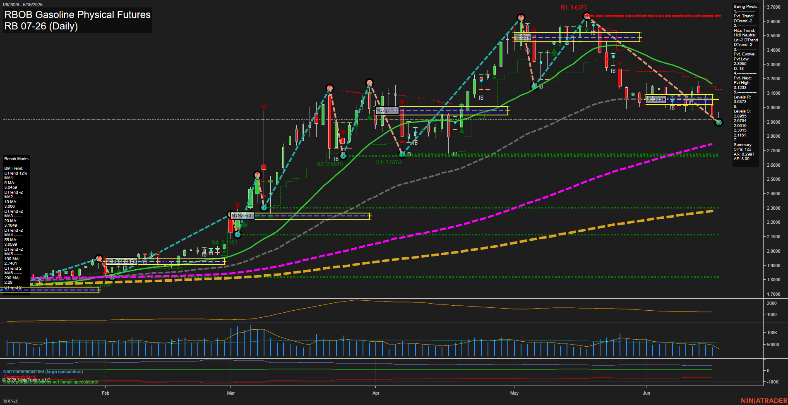
Task: Click the 3.0000 price axis label
Action: (774, 108)
